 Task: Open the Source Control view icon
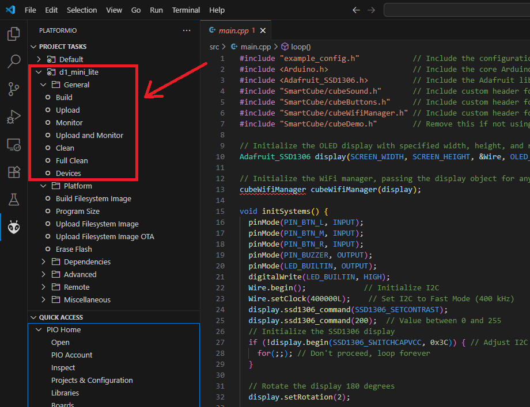[13, 89]
